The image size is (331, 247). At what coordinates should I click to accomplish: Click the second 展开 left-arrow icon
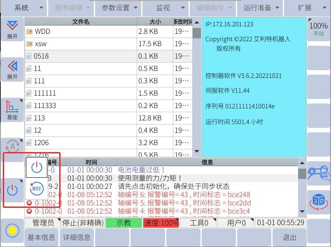click(12, 69)
